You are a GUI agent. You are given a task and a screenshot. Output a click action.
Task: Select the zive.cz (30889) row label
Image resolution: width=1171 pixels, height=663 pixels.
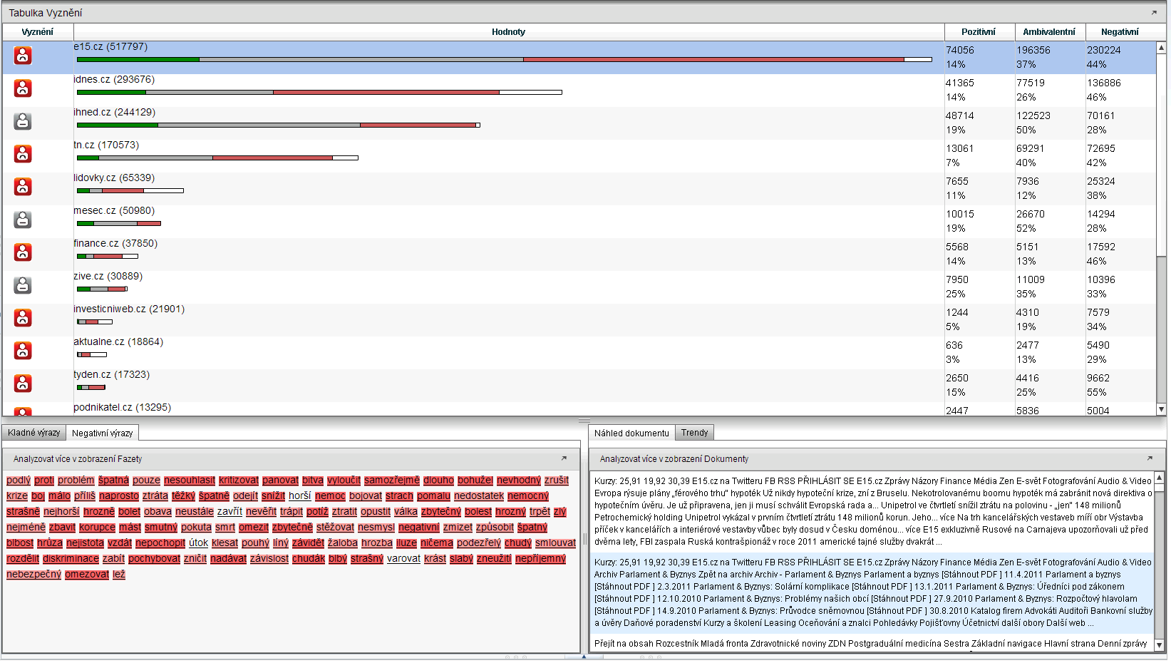[x=108, y=277]
